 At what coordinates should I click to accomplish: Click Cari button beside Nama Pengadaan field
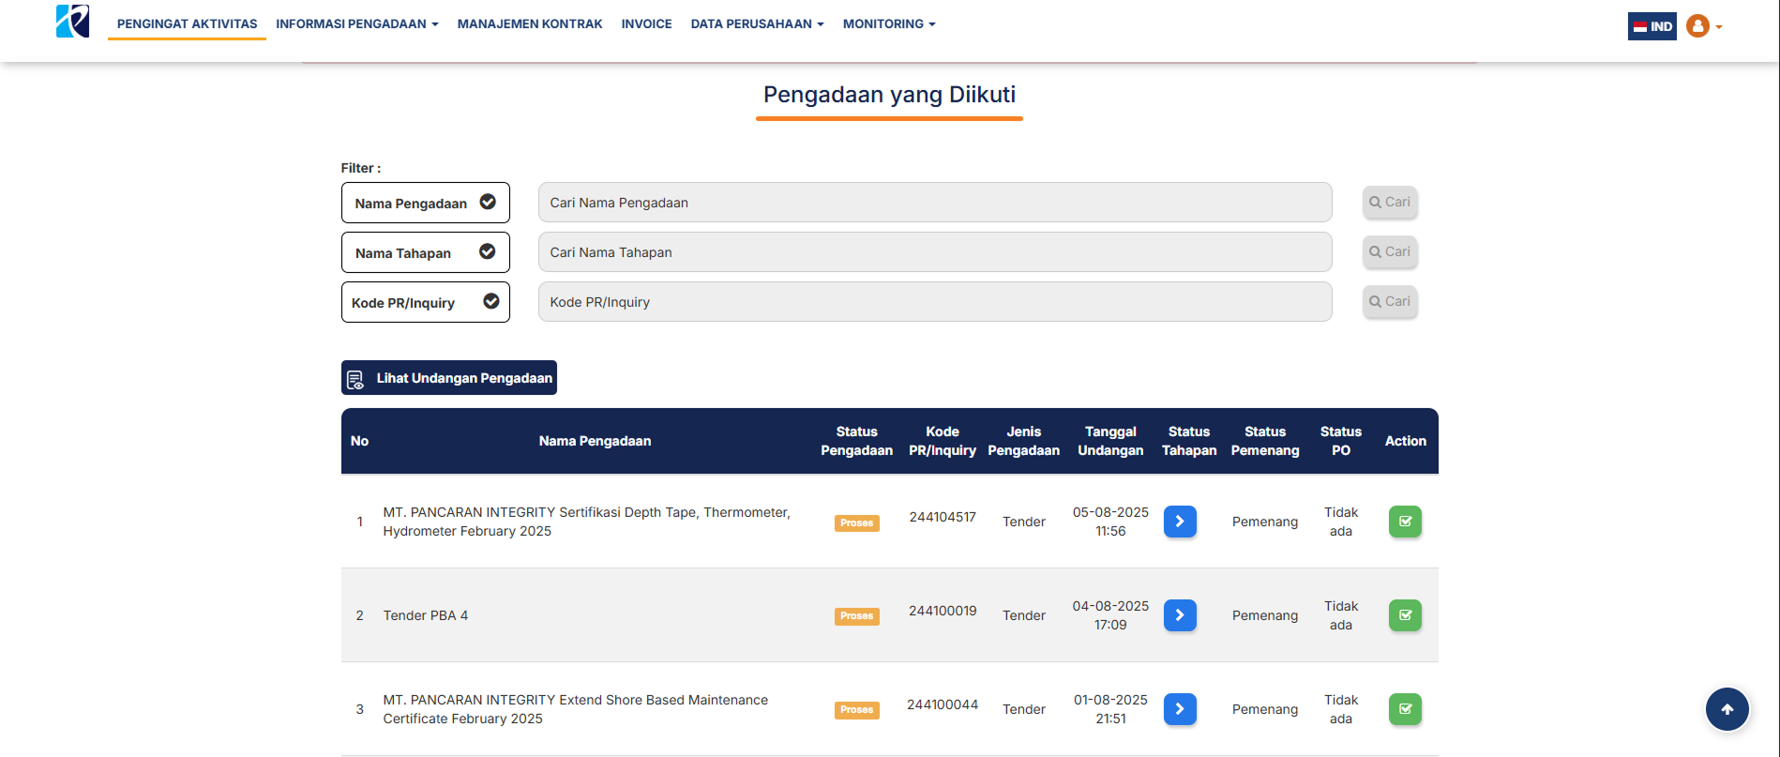tap(1389, 203)
